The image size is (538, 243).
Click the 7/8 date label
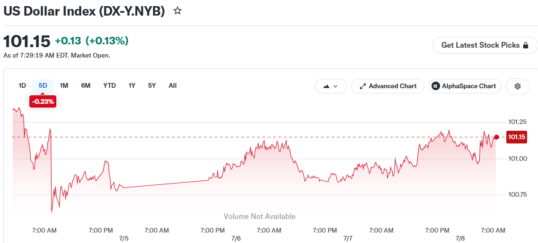pyautogui.click(x=460, y=238)
